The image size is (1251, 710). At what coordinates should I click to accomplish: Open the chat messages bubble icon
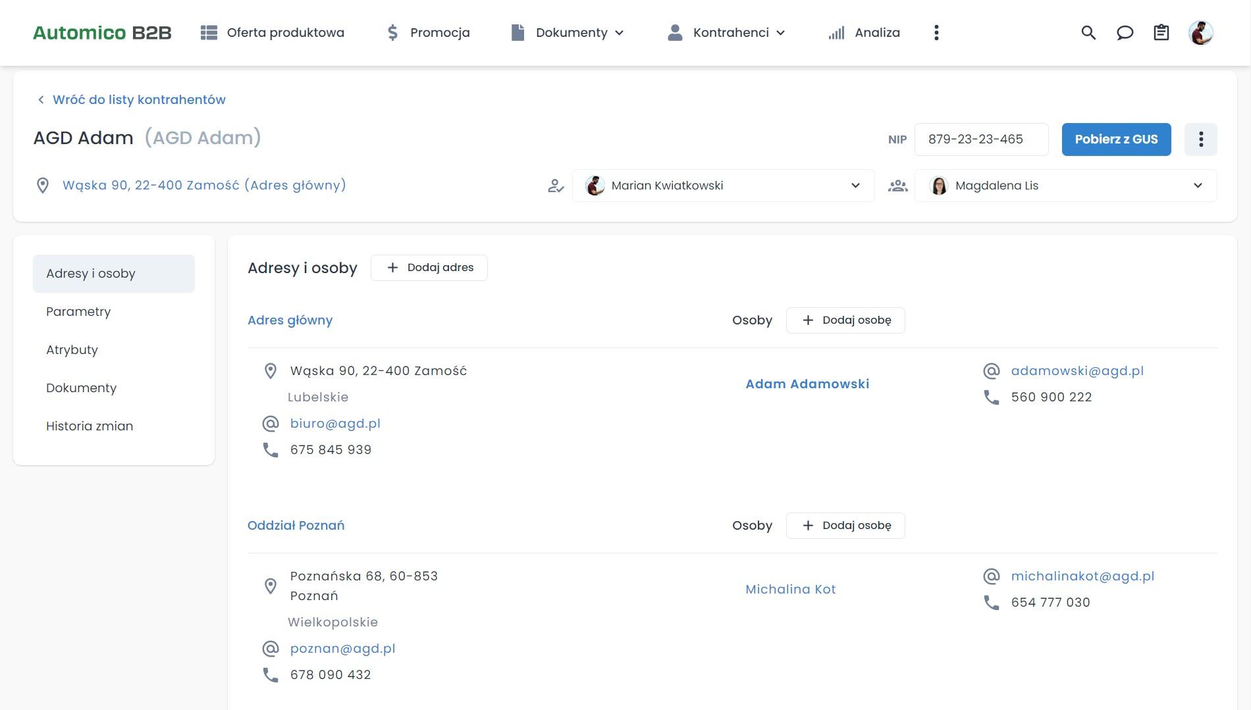[x=1125, y=33]
